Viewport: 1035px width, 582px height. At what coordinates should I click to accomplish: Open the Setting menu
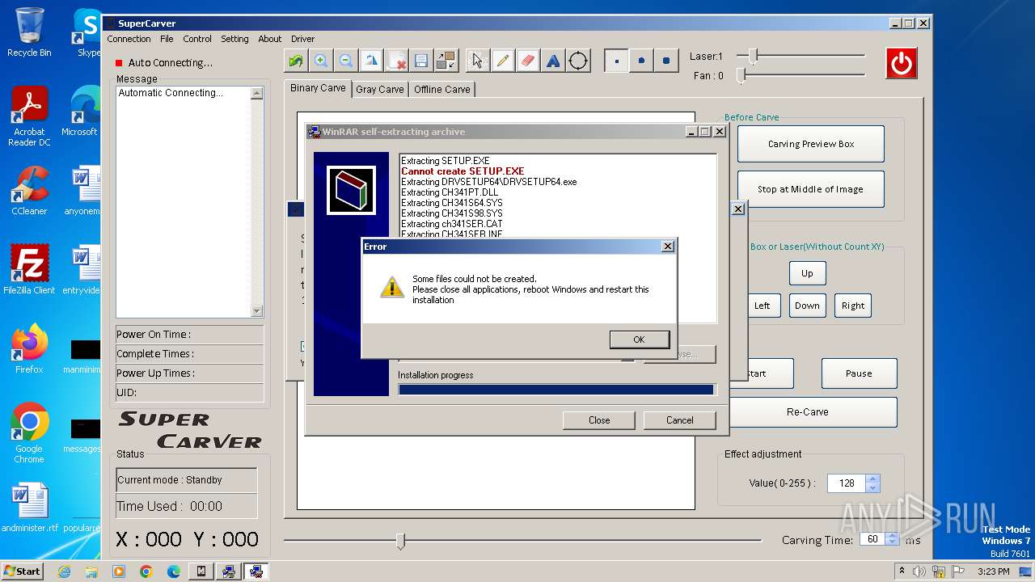(234, 39)
